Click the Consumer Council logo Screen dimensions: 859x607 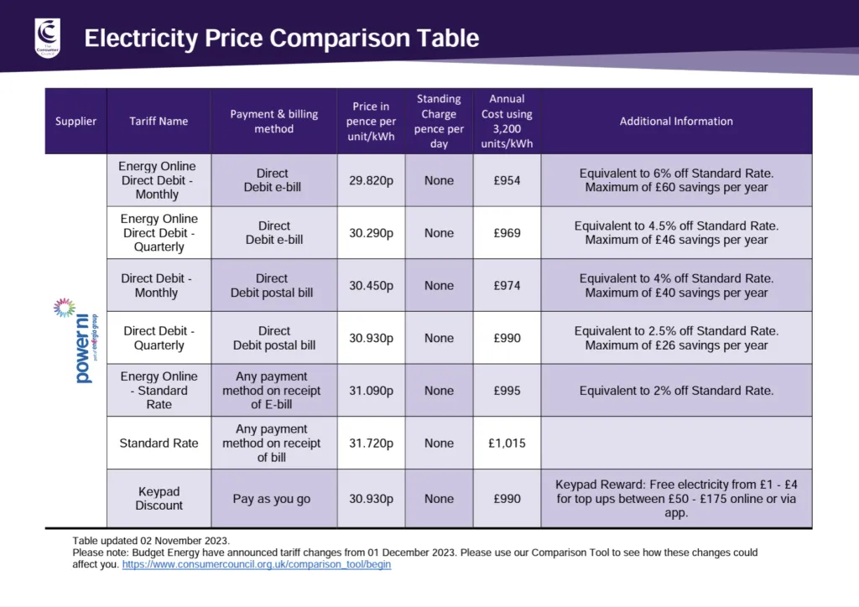click(47, 38)
